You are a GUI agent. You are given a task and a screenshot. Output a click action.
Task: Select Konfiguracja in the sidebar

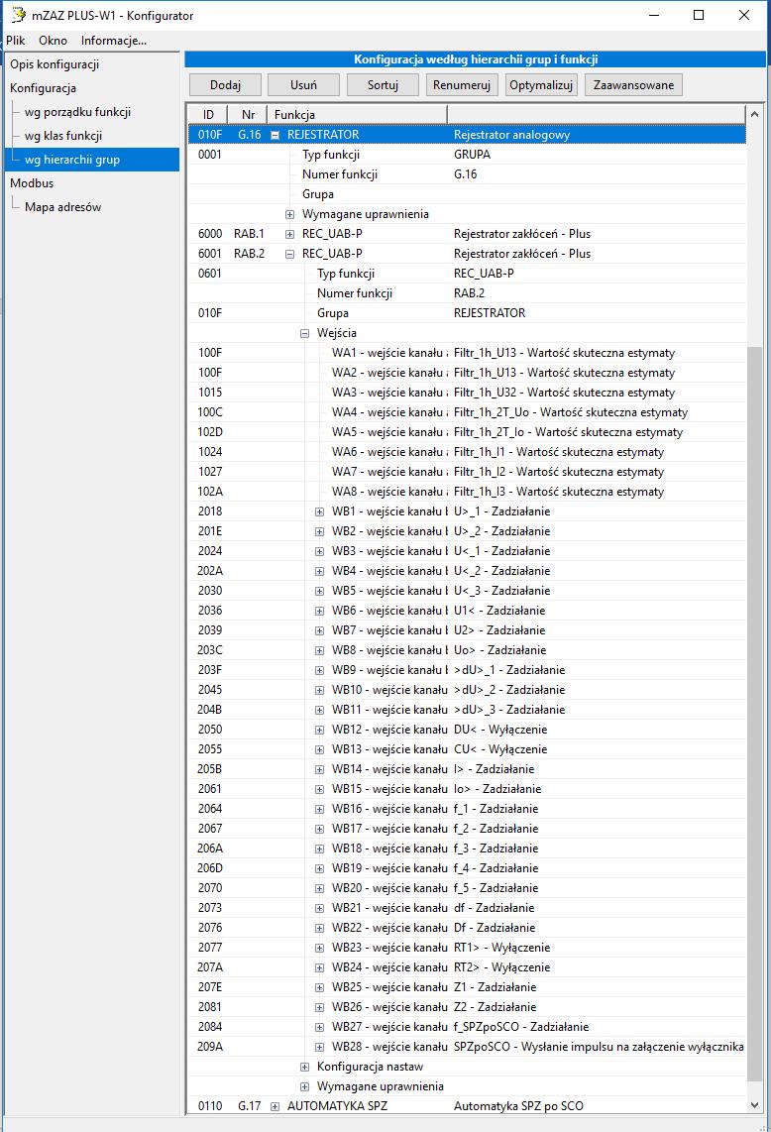[44, 88]
